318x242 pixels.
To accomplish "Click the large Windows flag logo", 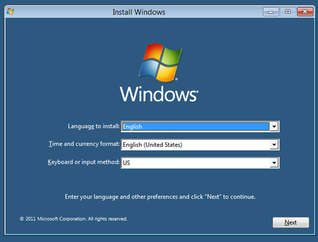I will tap(160, 62).
